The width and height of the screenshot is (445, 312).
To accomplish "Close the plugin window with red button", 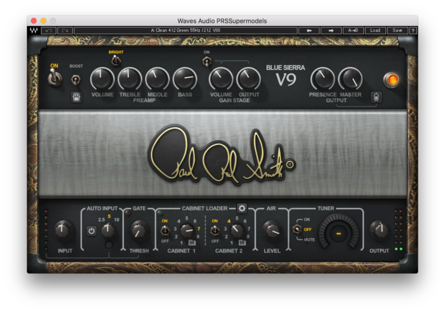I will point(34,21).
